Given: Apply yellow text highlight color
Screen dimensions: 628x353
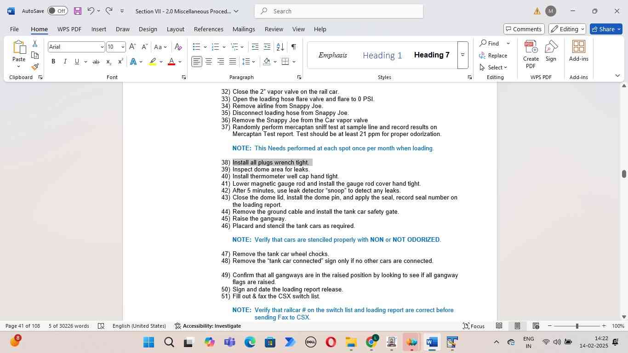Looking at the screenshot, I should click(x=153, y=62).
